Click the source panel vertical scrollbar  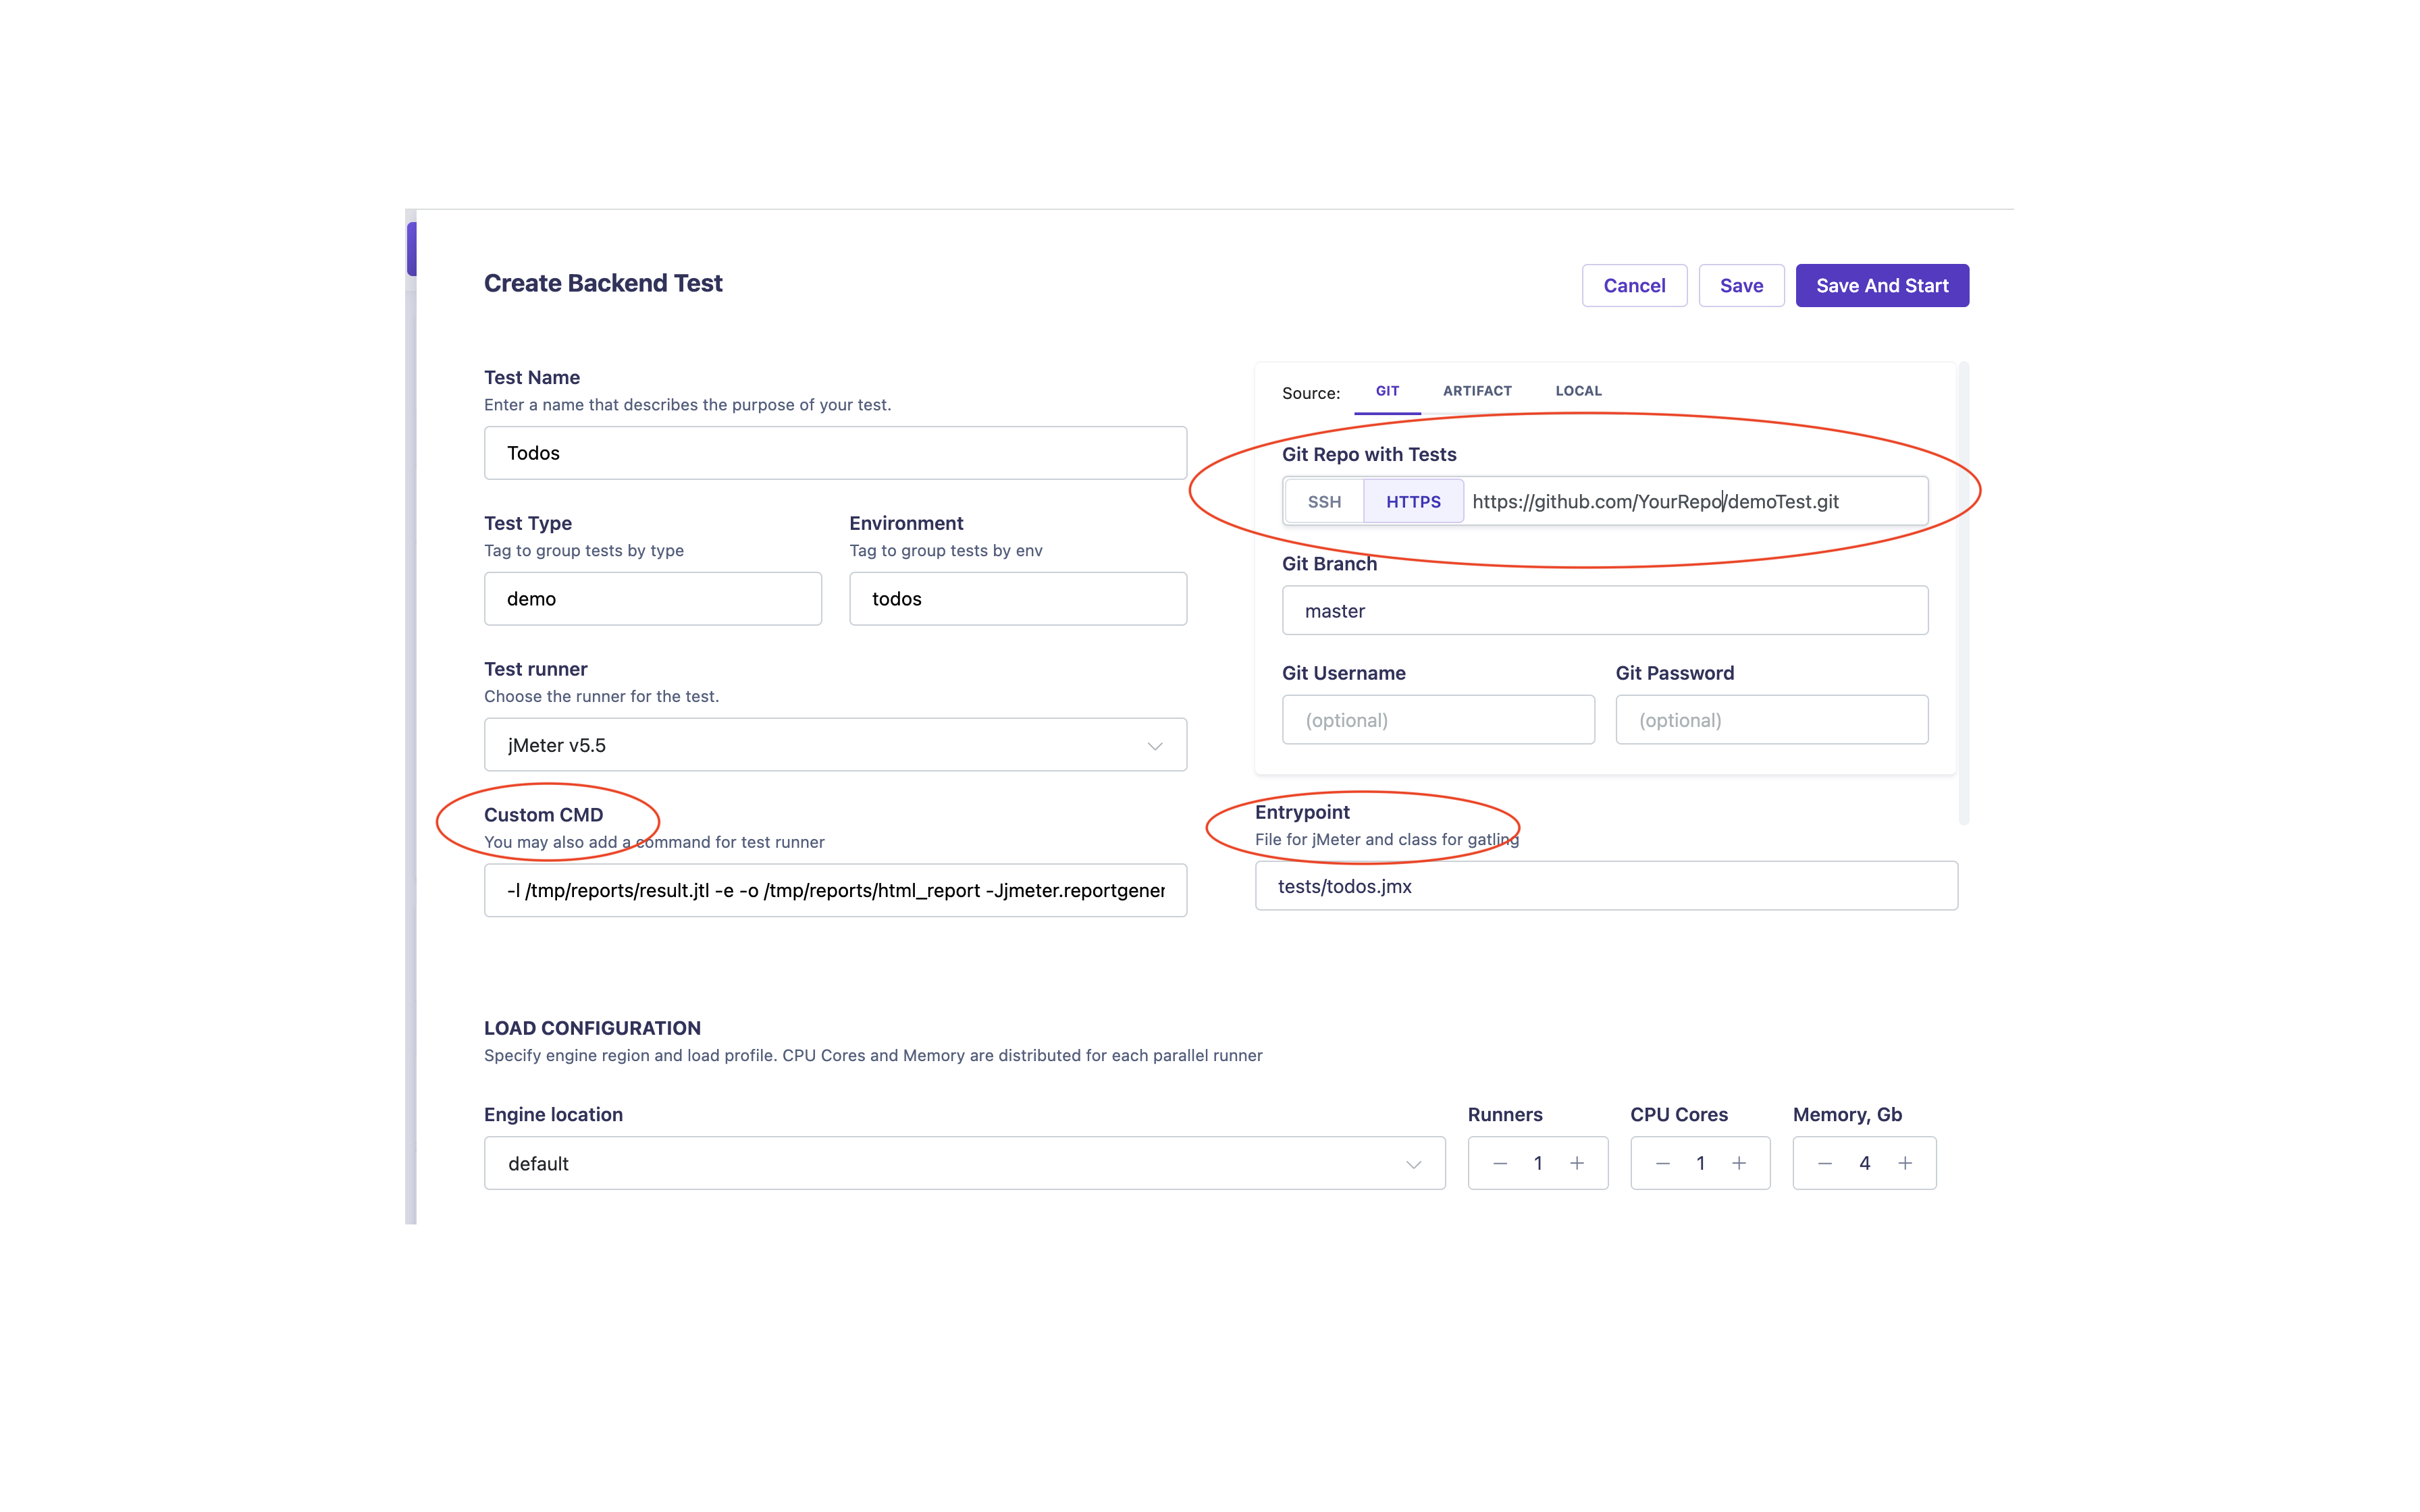coord(1963,593)
